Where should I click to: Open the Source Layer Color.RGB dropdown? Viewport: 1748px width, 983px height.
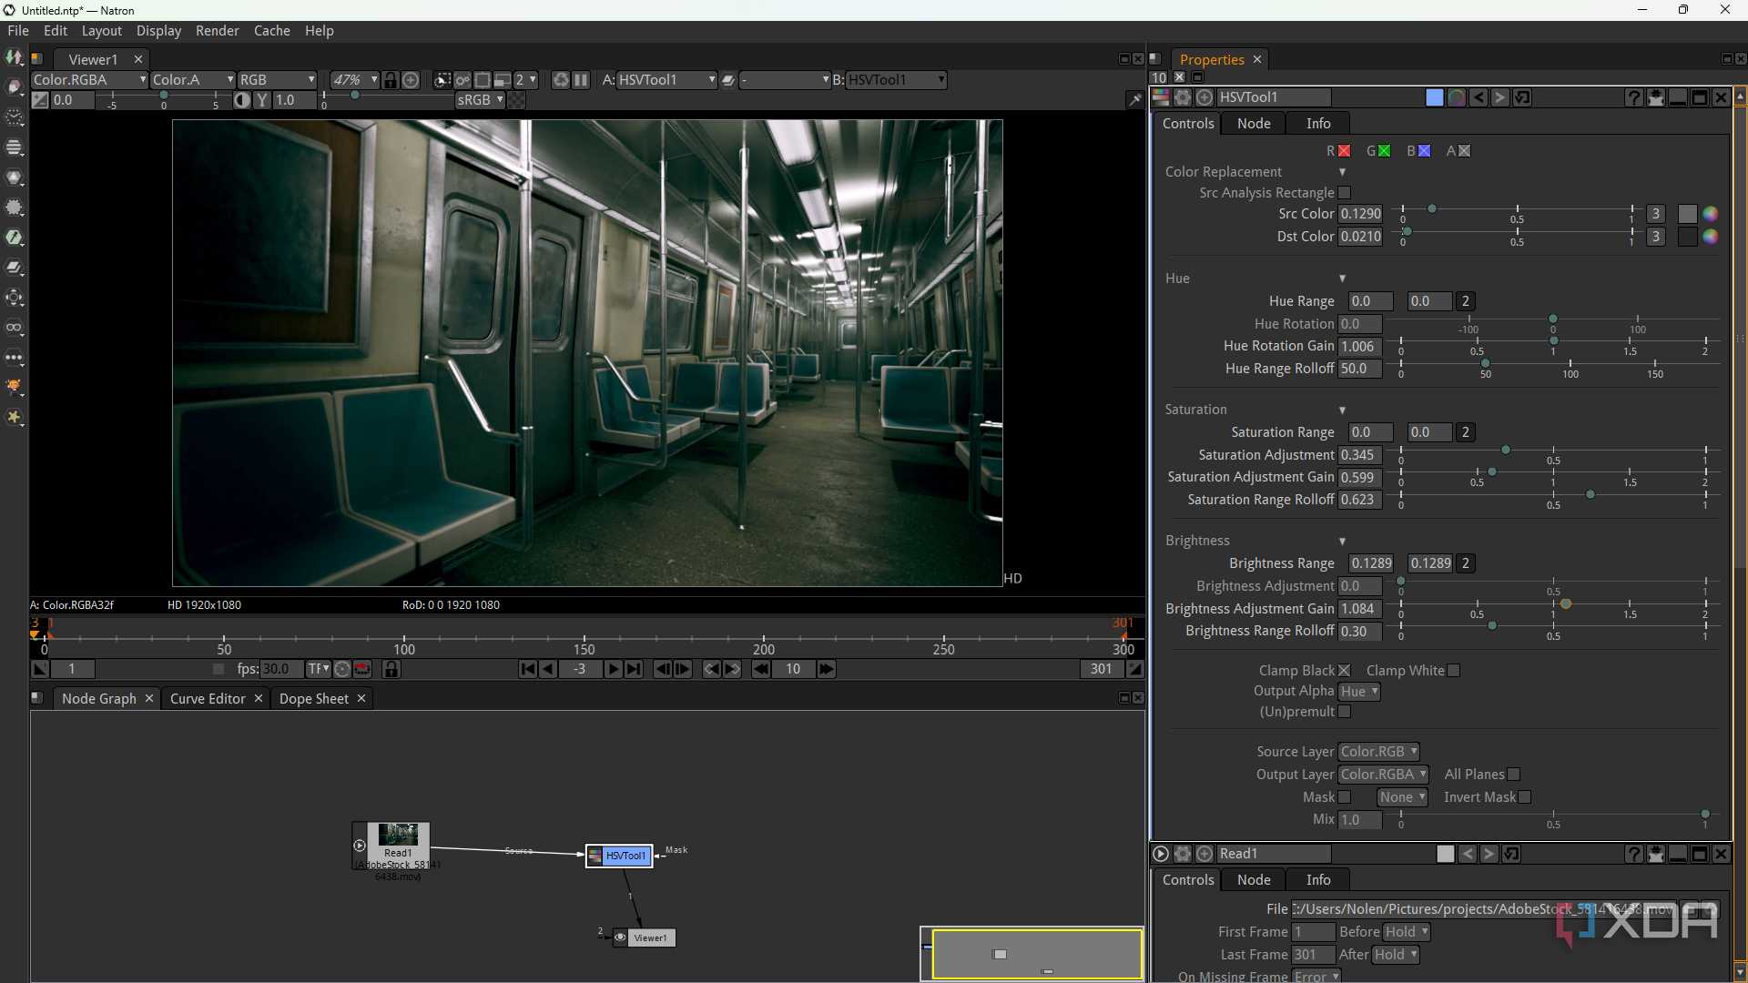click(x=1379, y=752)
